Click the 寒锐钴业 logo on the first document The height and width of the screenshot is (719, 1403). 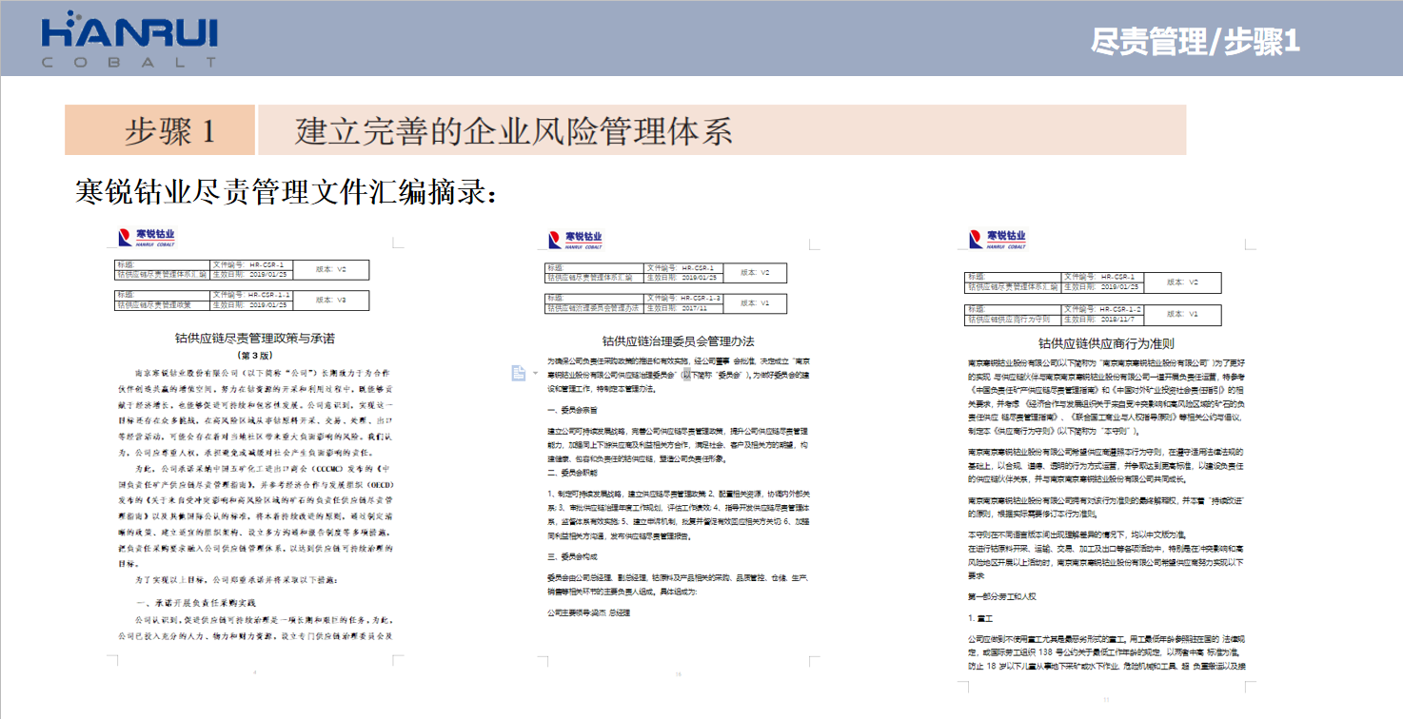pyautogui.click(x=147, y=238)
